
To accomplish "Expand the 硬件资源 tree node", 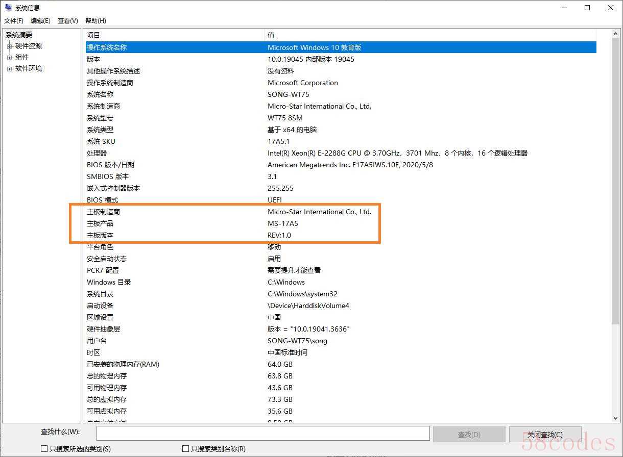I will point(9,46).
